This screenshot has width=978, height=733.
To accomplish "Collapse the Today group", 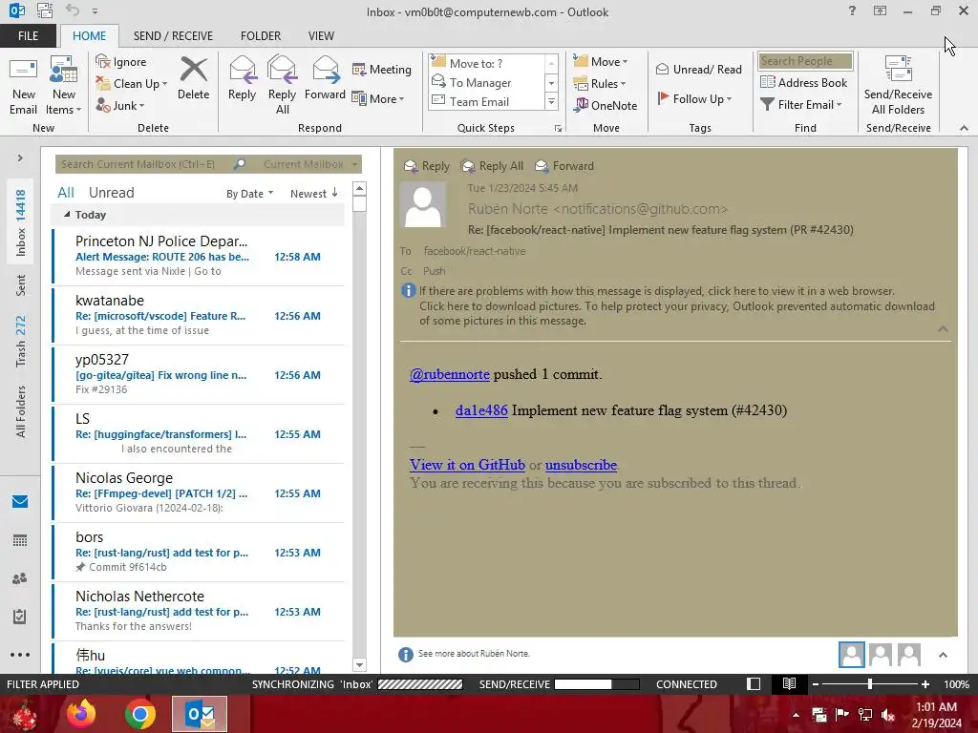I will pyautogui.click(x=67, y=215).
